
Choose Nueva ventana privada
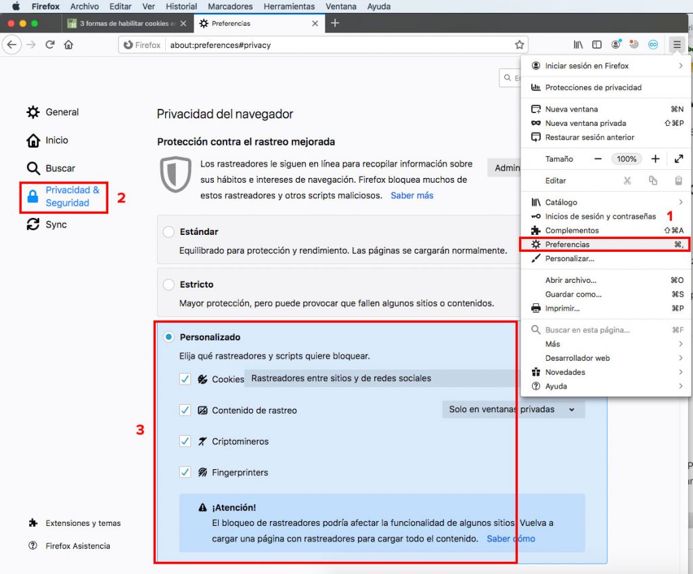coord(606,123)
